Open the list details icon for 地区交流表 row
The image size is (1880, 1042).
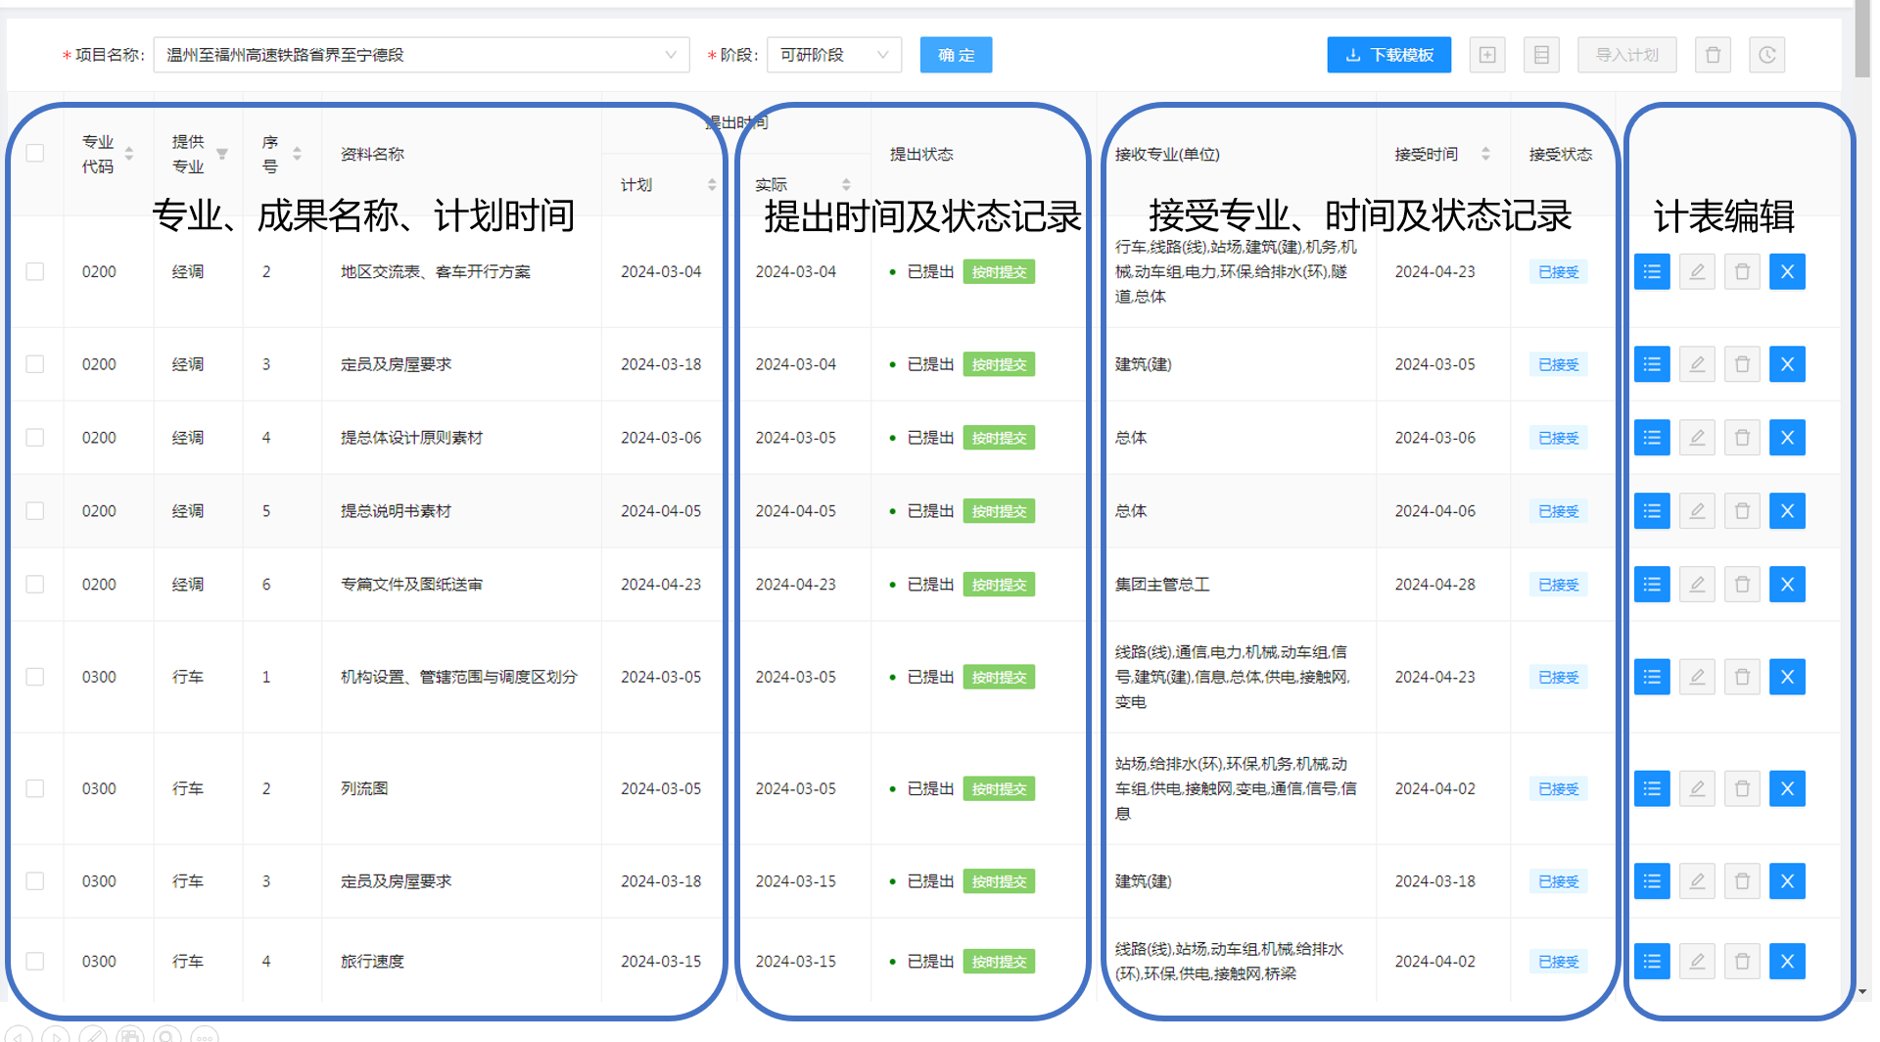click(x=1652, y=272)
